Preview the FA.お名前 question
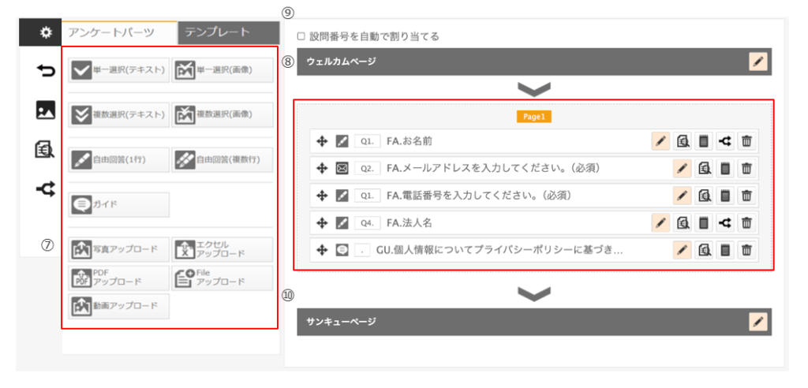Image resolution: width=808 pixels, height=388 pixels. pyautogui.click(x=683, y=141)
